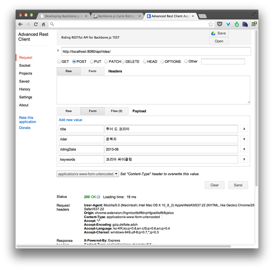Open the Rate this application link
The width and height of the screenshot is (274, 270).
27,120
